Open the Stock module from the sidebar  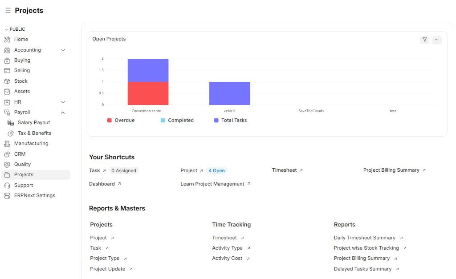pyautogui.click(x=20, y=81)
